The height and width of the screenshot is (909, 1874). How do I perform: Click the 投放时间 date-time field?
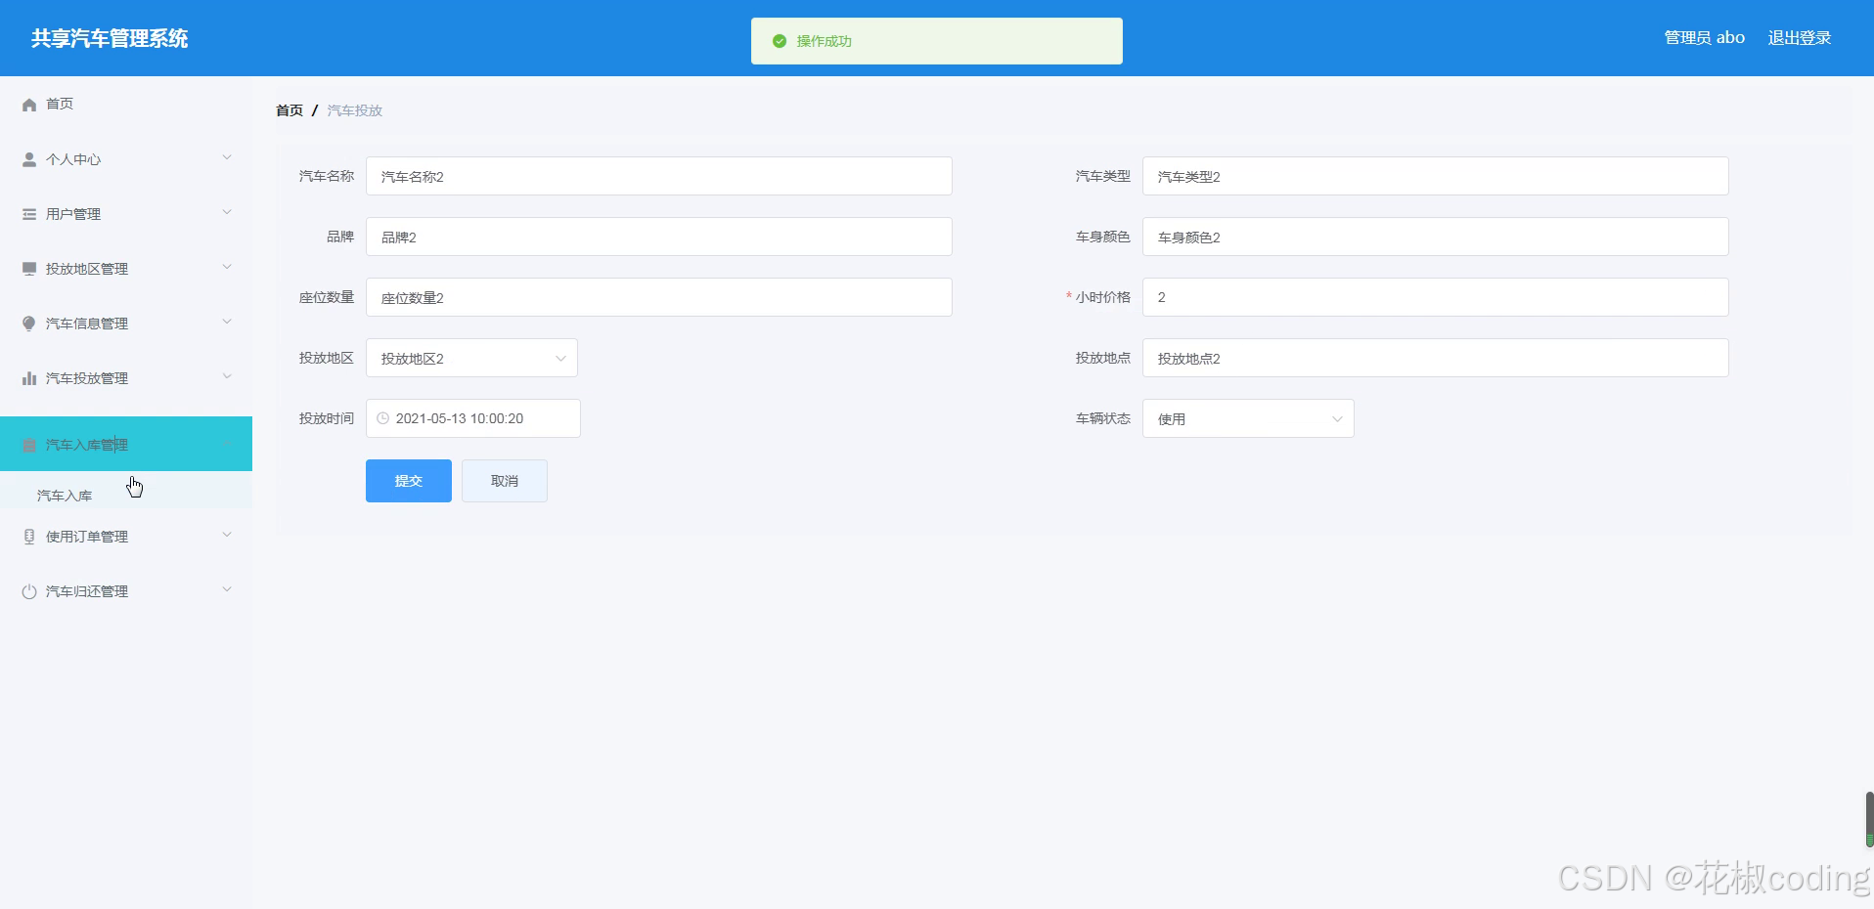pyautogui.click(x=473, y=418)
